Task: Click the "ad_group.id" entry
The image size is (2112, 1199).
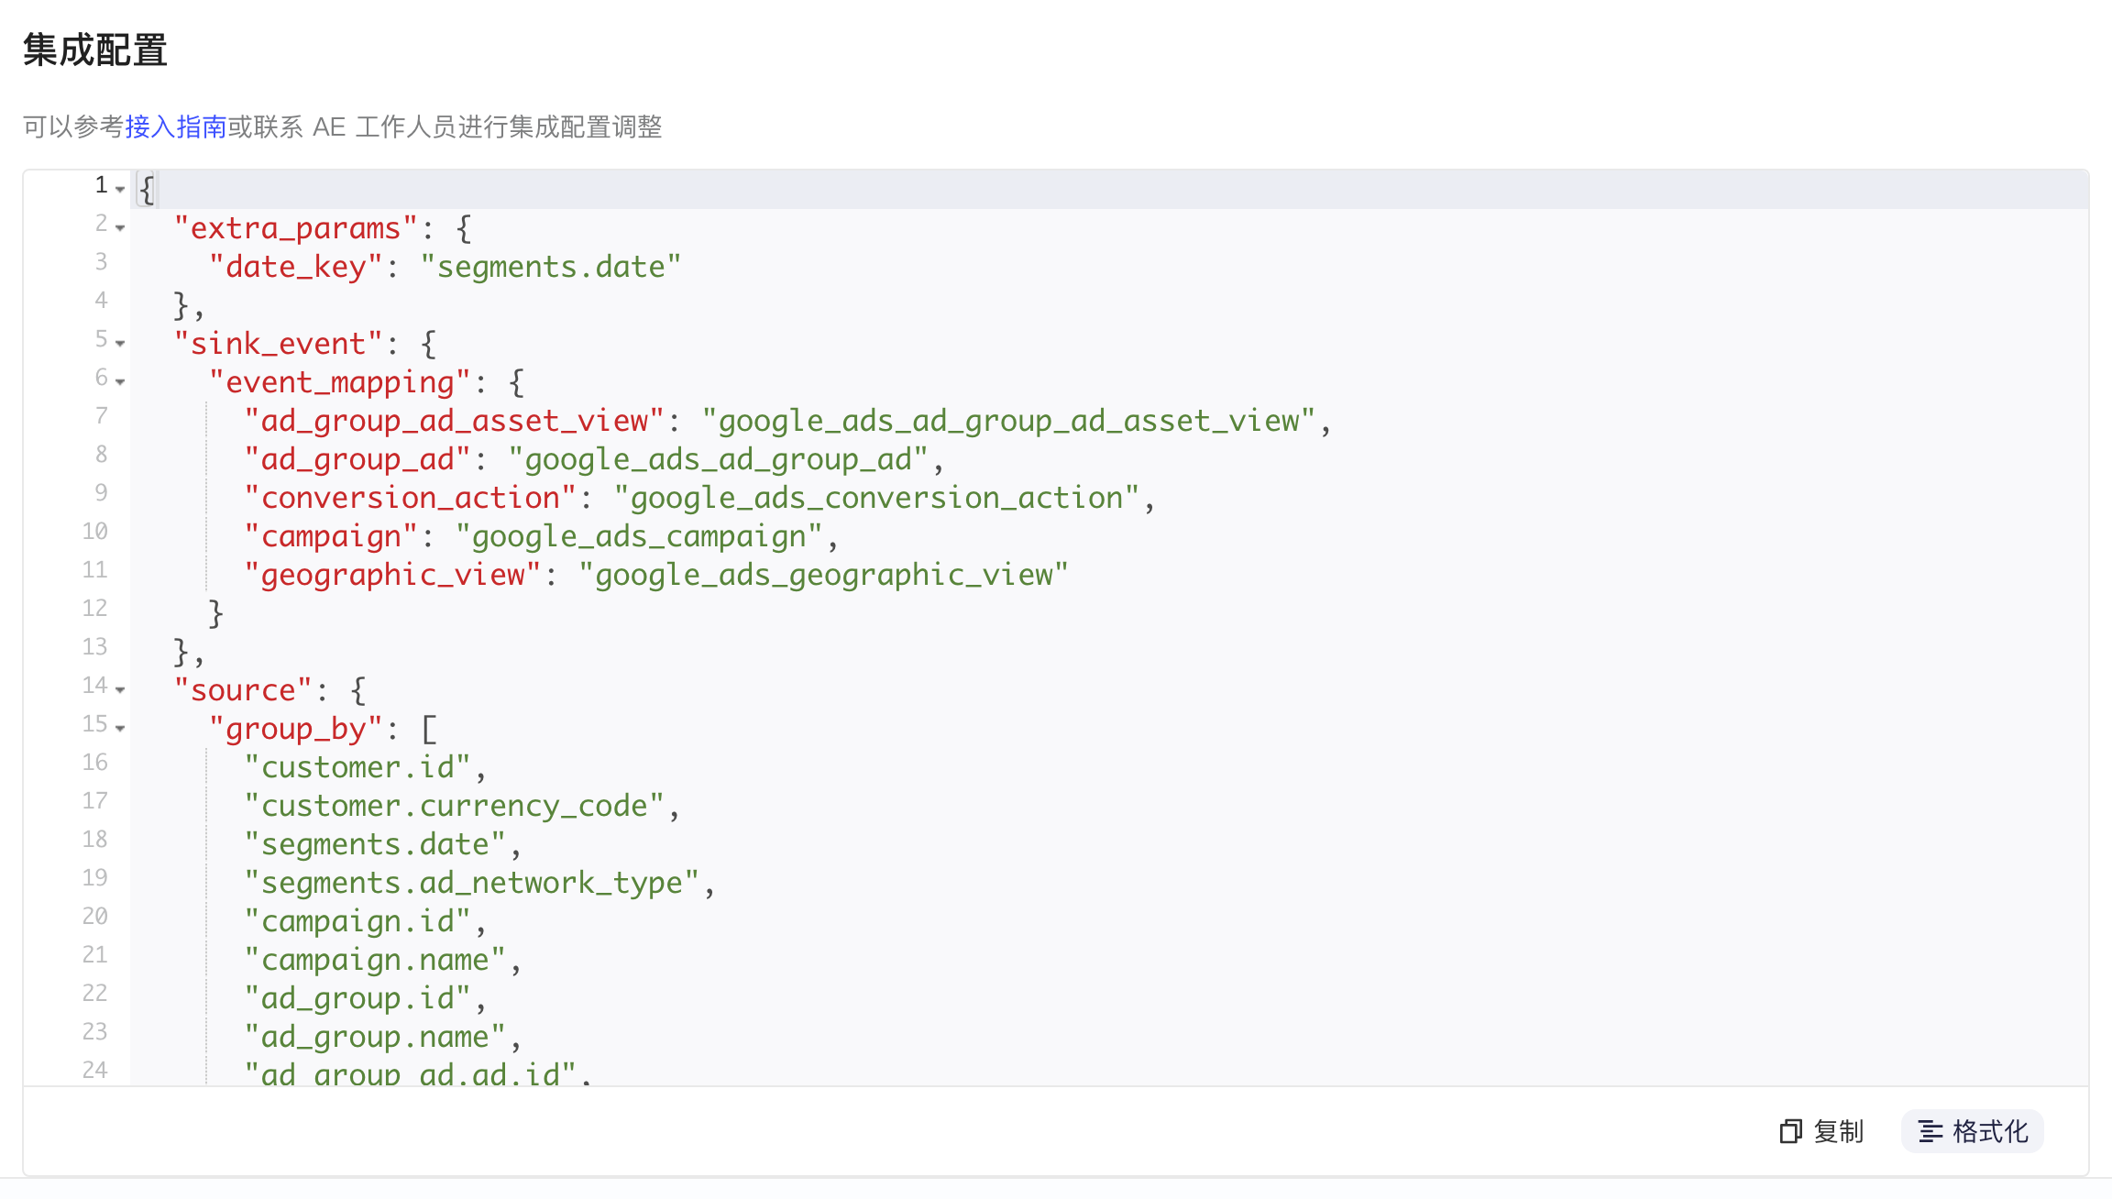Action: point(357,998)
